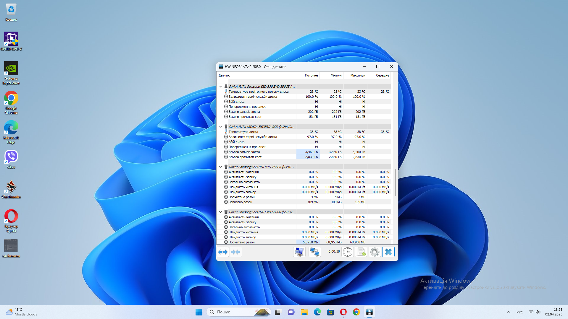Viewport: 568px width, 319px height.
Task: Open Microsoft Edge from the taskbar
Action: (x=317, y=312)
